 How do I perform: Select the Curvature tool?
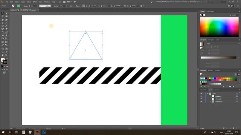point(6,20)
